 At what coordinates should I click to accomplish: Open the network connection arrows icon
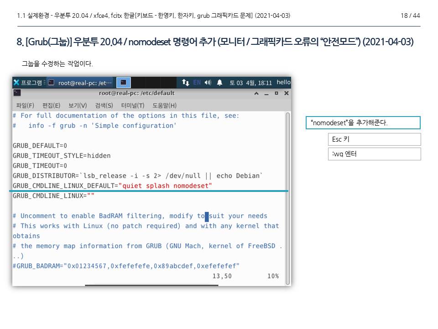pos(186,82)
